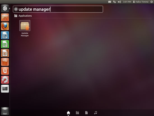Open the sound volume indicator menu

[x=119, y=2]
